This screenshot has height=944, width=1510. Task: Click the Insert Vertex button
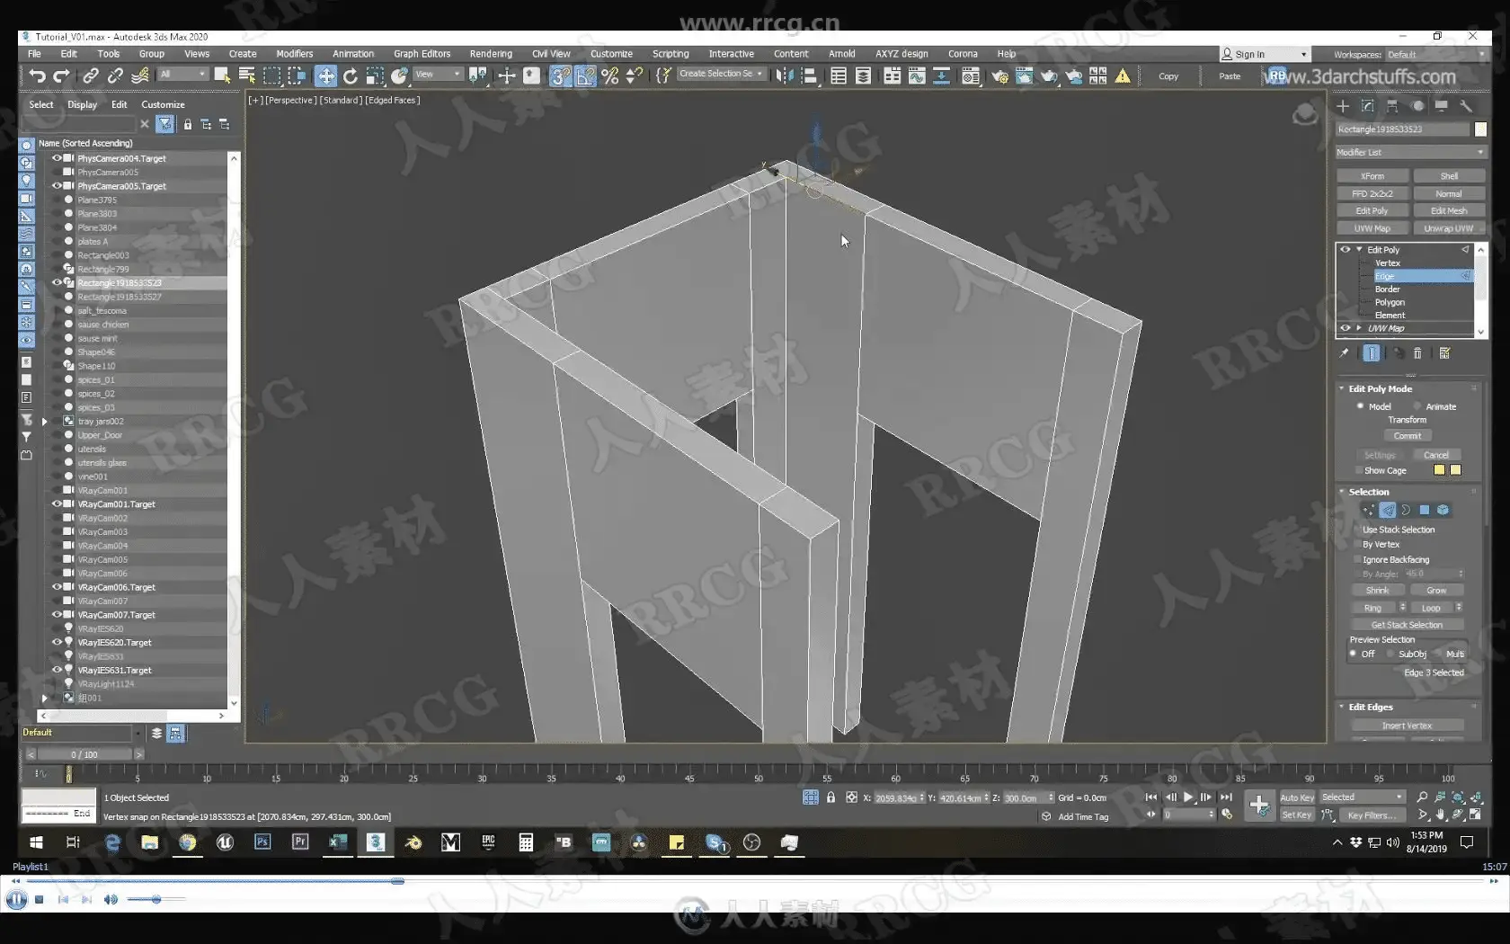click(x=1407, y=726)
